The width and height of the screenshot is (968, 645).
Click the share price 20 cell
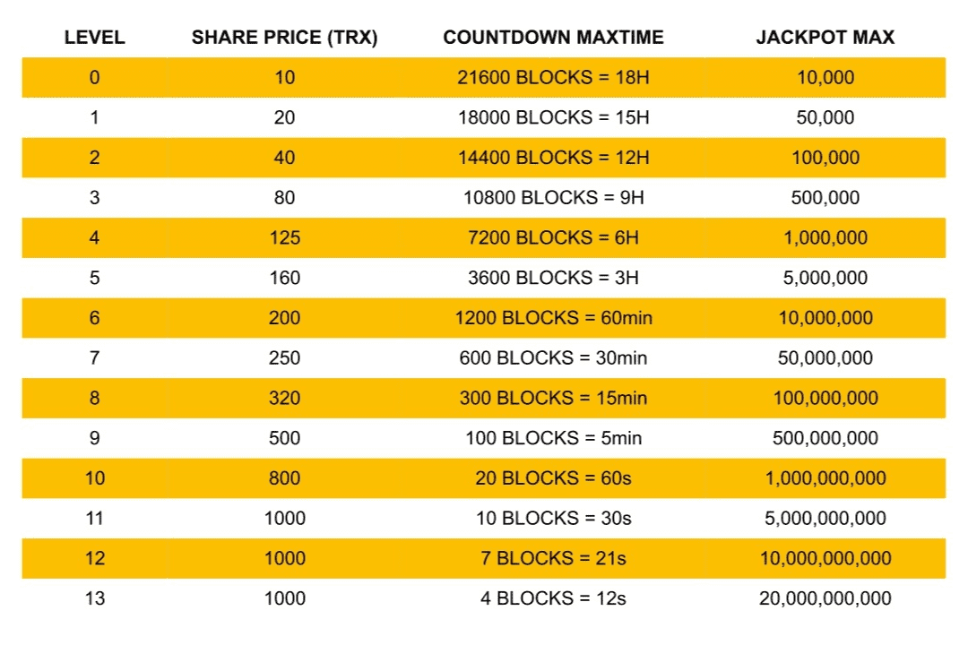tap(284, 118)
